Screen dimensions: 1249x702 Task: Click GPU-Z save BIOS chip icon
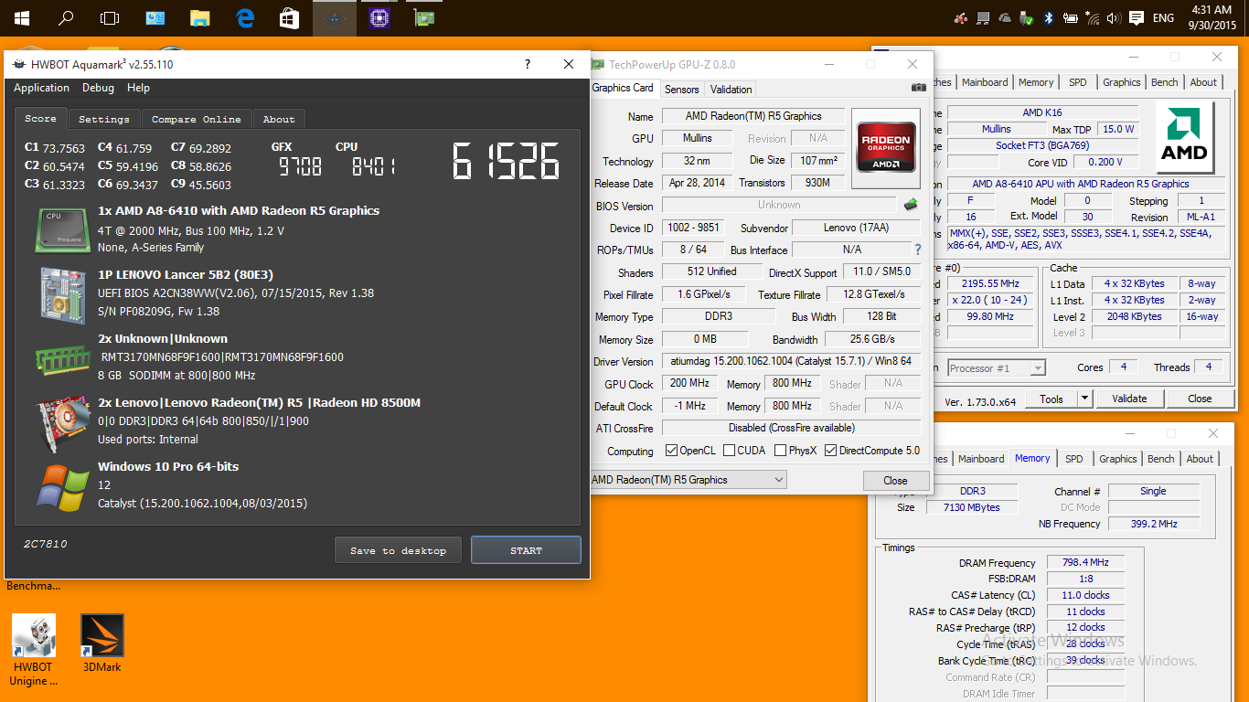pos(911,205)
